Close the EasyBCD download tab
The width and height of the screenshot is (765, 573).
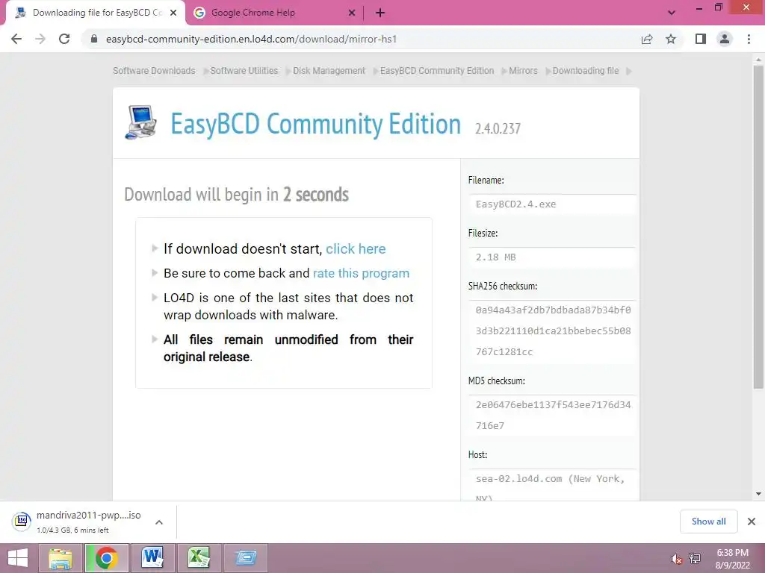coord(173,13)
